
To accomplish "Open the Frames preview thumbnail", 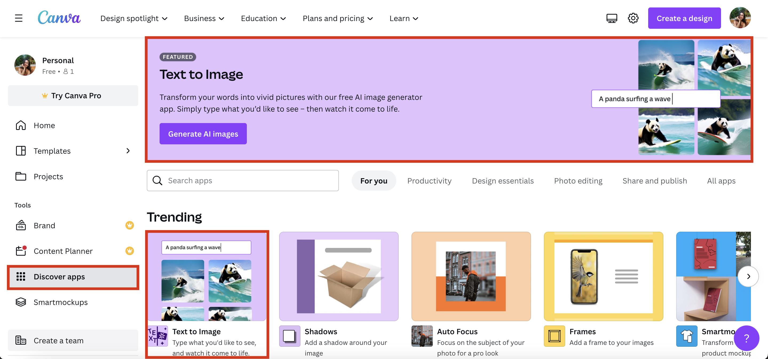I will [x=603, y=276].
